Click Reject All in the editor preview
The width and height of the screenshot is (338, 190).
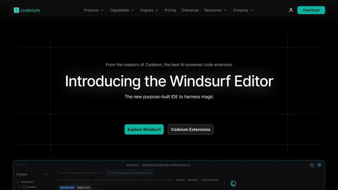(83, 188)
